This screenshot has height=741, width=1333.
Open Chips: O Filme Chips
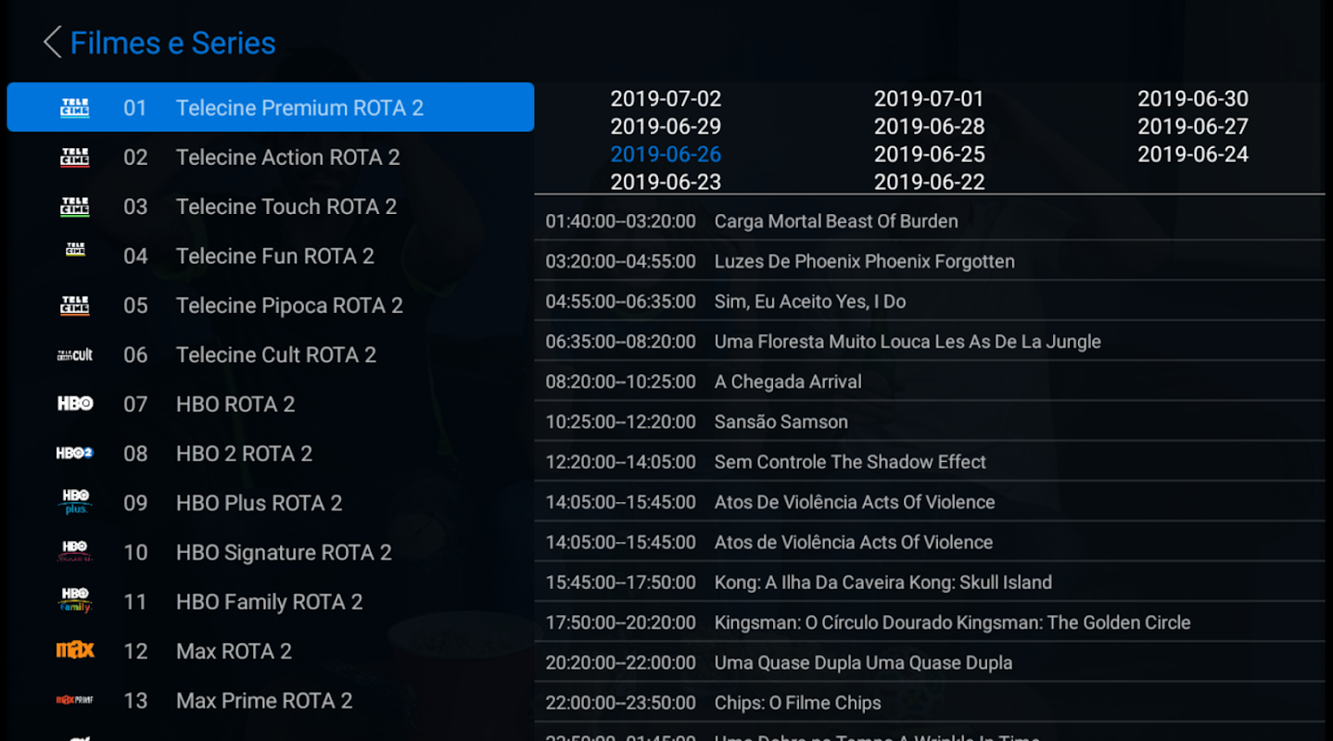pyautogui.click(x=930, y=702)
